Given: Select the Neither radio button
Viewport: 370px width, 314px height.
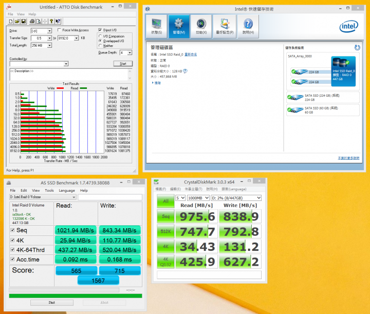Looking at the screenshot, I should [100, 46].
